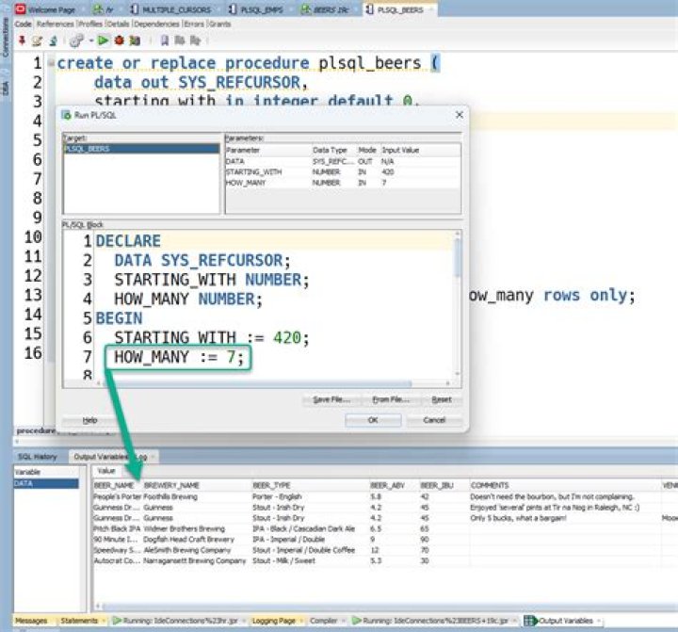Open the Grants sub-tab
The image size is (678, 632).
[219, 24]
